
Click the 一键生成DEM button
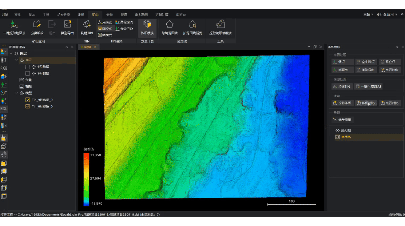pyautogui.click(x=369, y=87)
